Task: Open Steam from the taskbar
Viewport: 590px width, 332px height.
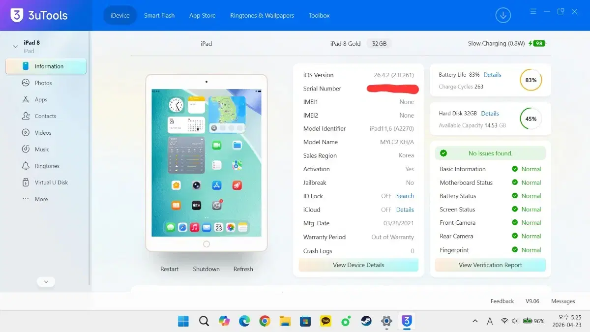Action: [366, 321]
